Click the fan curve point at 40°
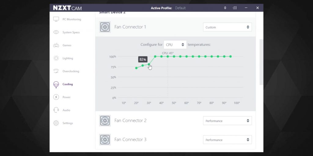Screen dimensions: 313x156 161,56
